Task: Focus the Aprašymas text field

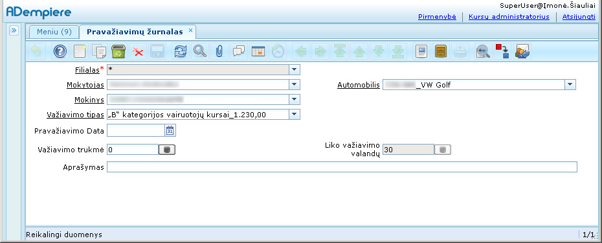Action: [x=342, y=167]
